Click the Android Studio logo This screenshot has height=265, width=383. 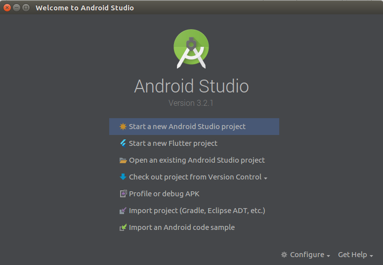(191, 49)
